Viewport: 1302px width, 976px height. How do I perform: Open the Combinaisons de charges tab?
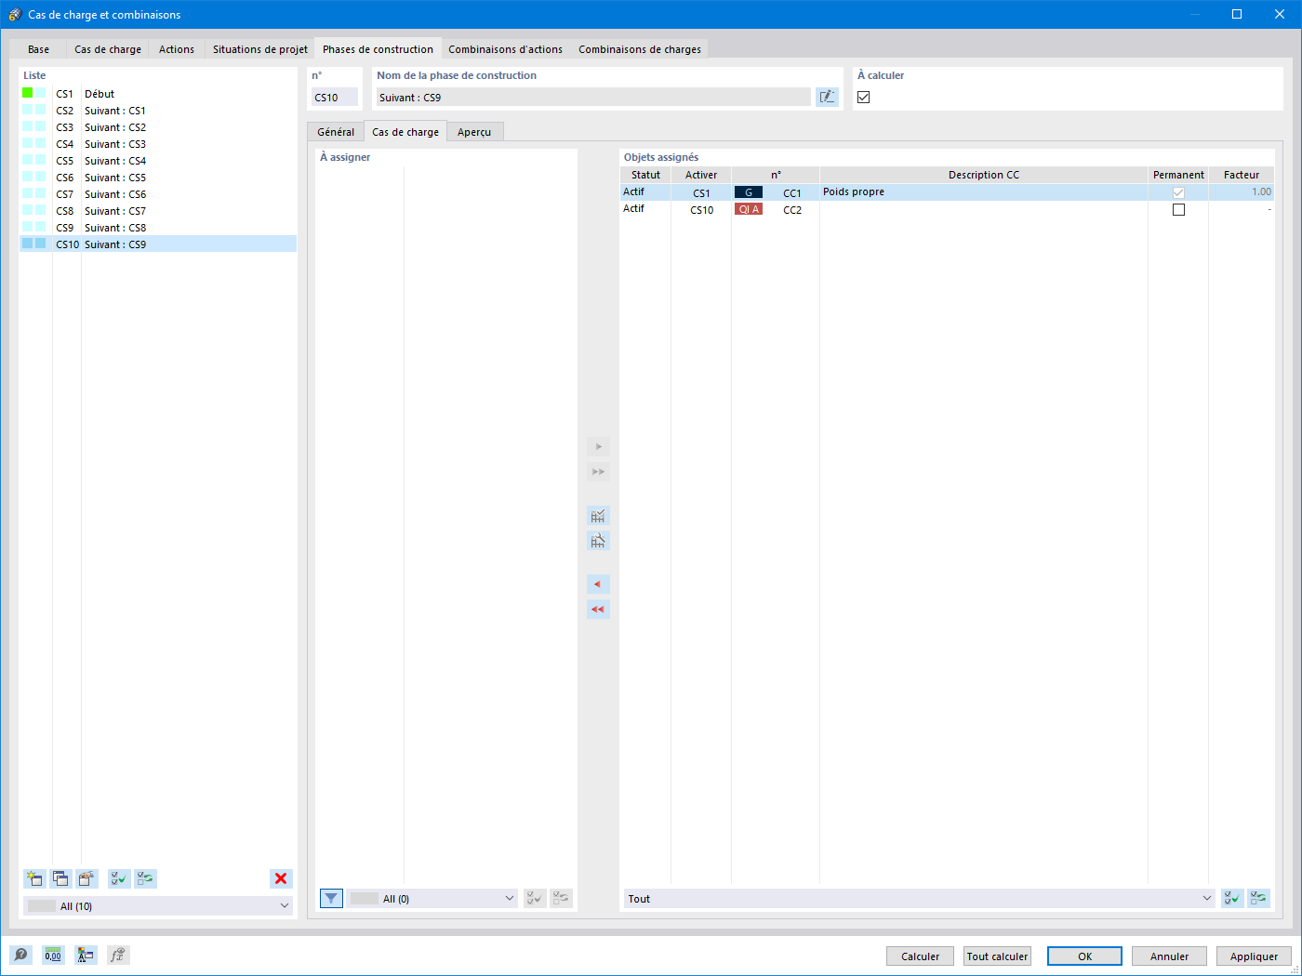click(640, 49)
